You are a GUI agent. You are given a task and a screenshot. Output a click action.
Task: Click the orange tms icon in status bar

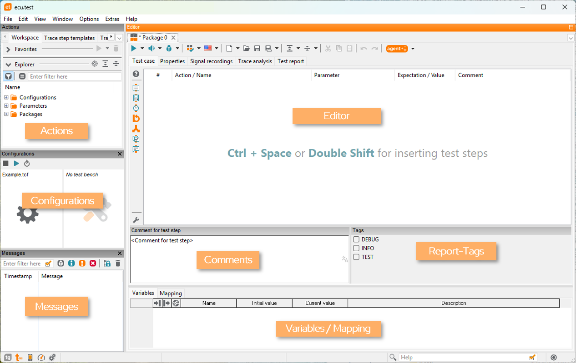click(x=19, y=358)
